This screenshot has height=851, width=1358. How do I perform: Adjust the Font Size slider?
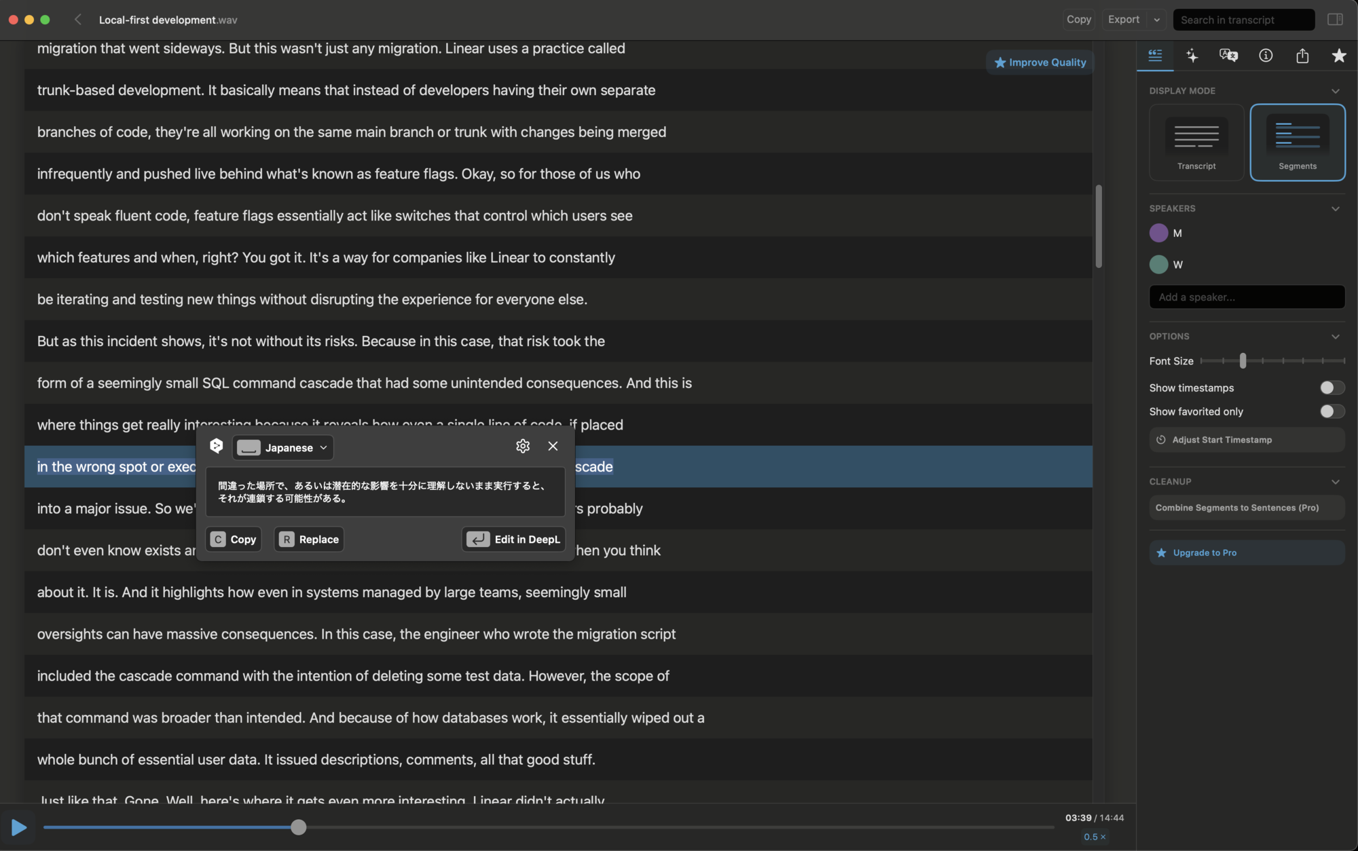tap(1243, 361)
